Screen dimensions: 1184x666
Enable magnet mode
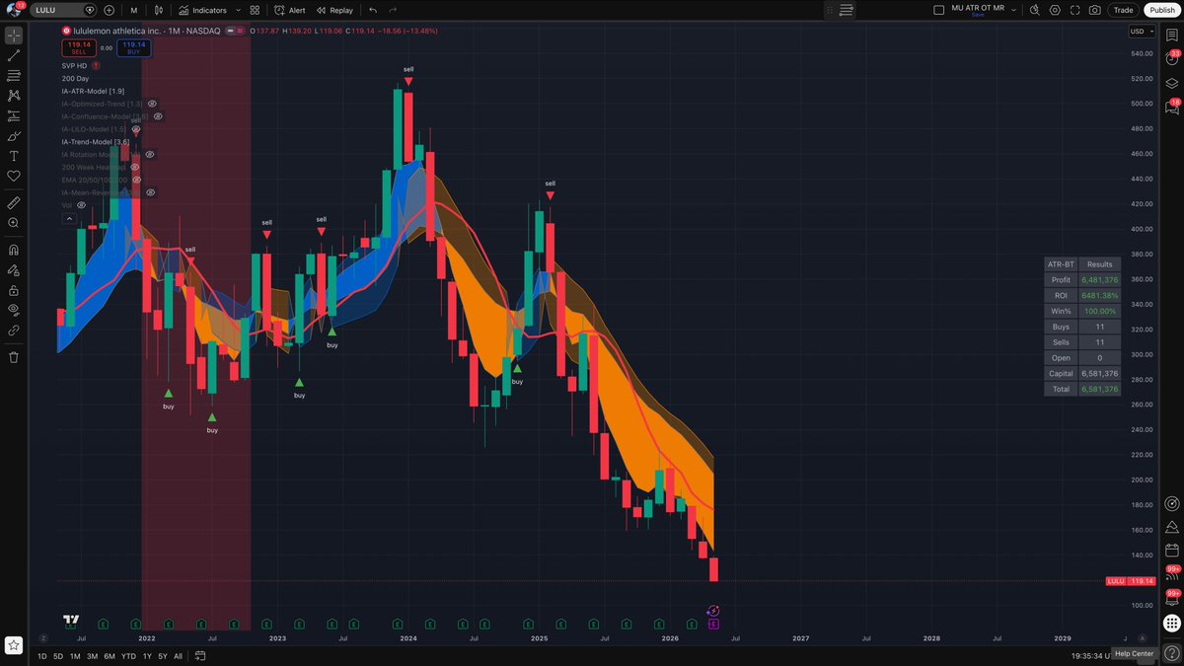point(14,250)
